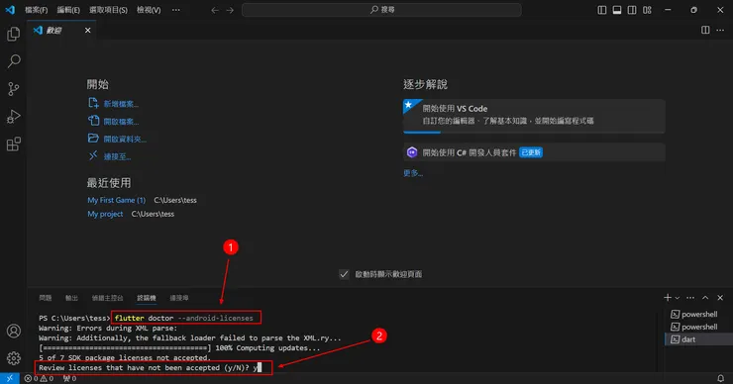Open the Accounts menu icon

click(x=14, y=331)
